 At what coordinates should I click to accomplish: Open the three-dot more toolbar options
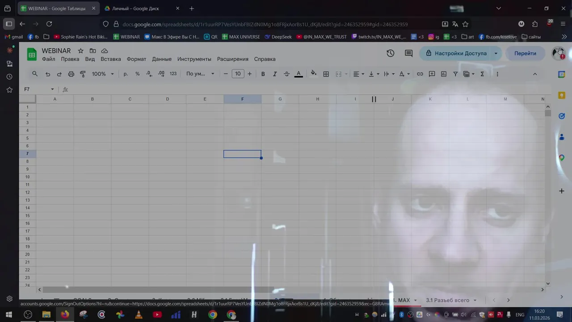497,74
